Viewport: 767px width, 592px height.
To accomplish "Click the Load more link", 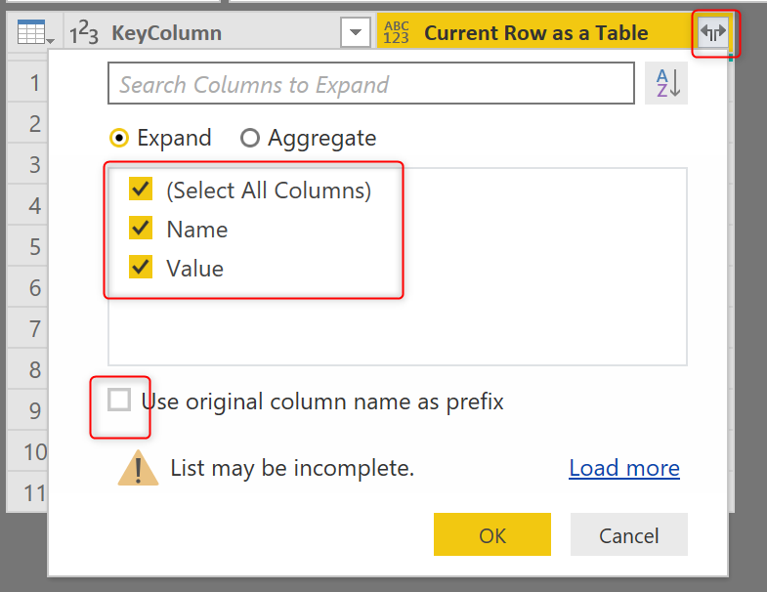I will (x=624, y=469).
